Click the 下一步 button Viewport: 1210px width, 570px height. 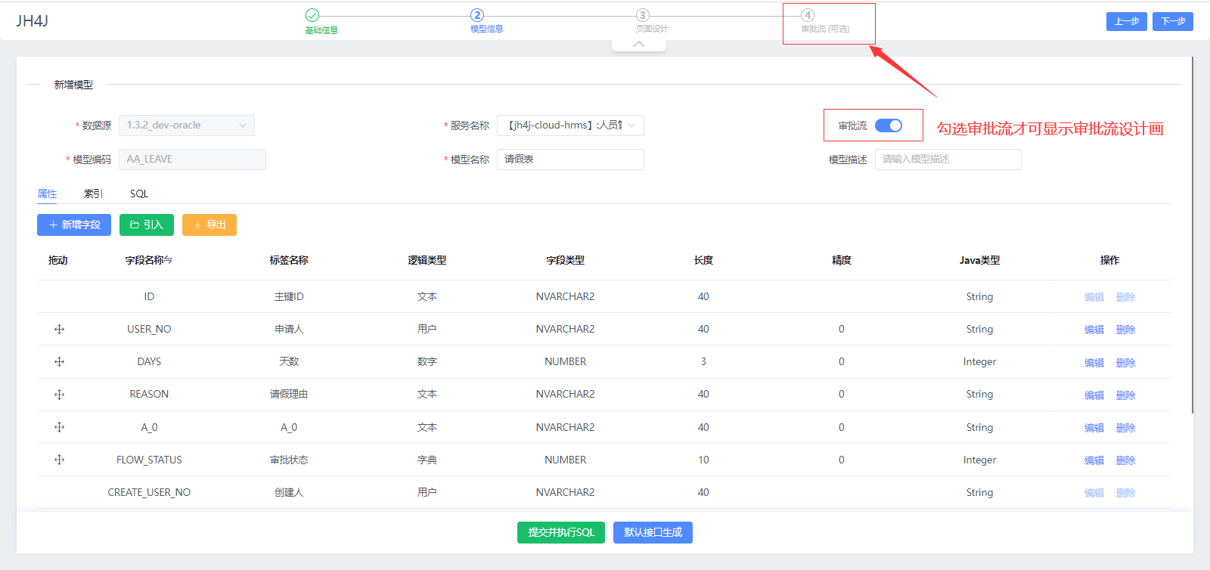[1173, 21]
